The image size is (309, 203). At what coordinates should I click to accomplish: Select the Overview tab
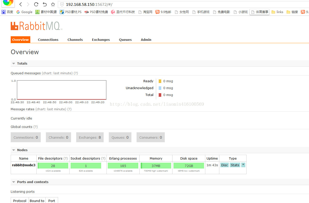tap(20, 40)
